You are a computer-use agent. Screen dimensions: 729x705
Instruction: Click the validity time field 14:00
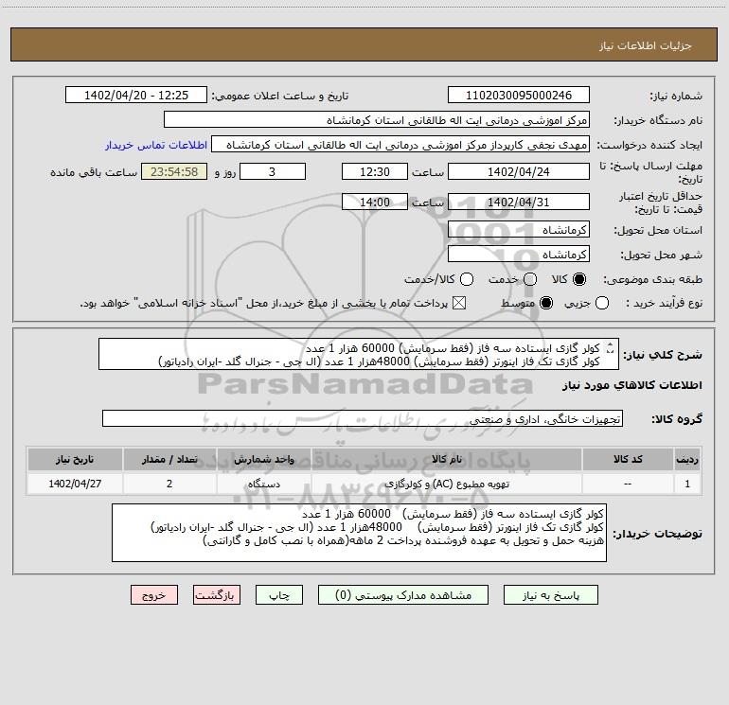375,203
